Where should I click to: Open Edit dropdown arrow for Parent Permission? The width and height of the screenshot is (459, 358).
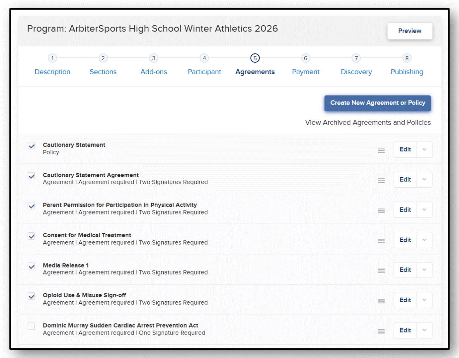pos(424,210)
